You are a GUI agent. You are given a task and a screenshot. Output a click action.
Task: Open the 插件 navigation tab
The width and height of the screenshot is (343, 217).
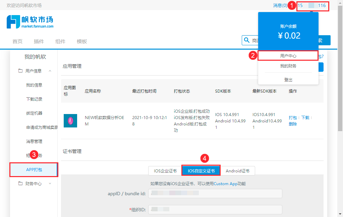tap(39, 41)
